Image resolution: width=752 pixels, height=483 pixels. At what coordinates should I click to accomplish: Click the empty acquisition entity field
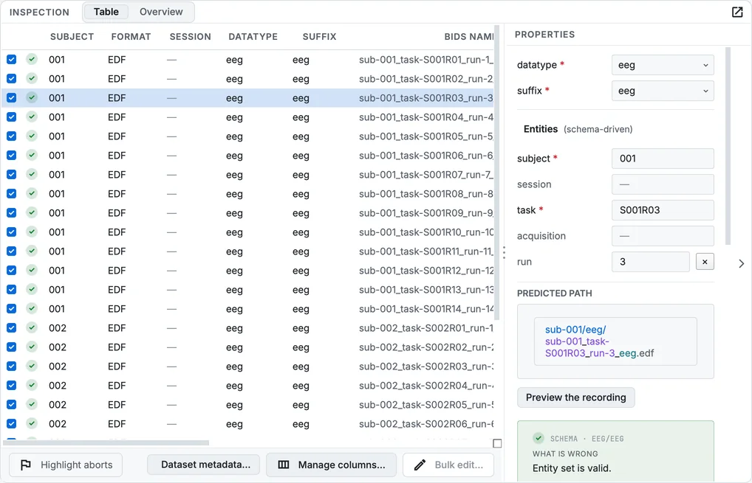click(x=663, y=236)
